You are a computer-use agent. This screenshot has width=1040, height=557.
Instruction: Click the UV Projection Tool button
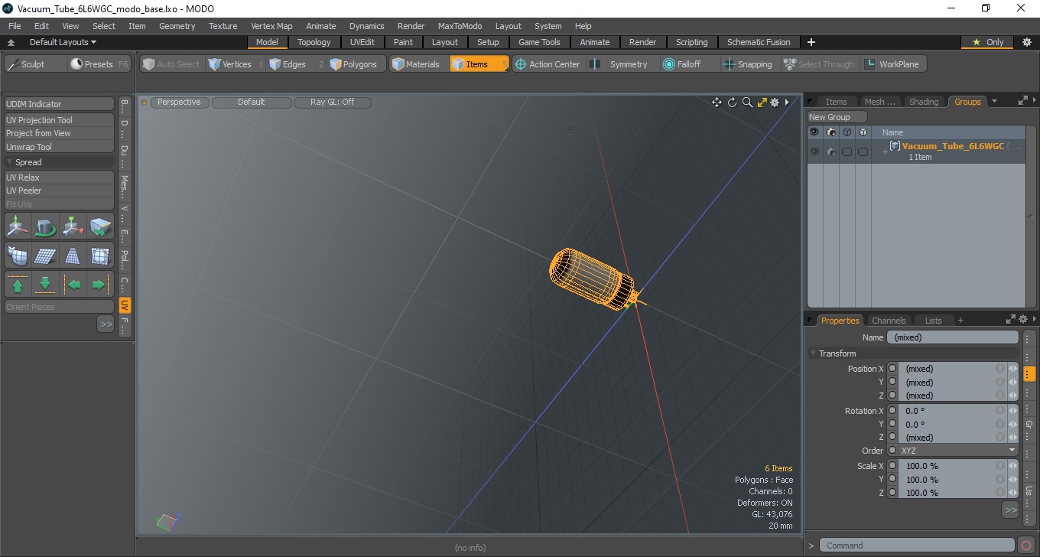(x=59, y=120)
